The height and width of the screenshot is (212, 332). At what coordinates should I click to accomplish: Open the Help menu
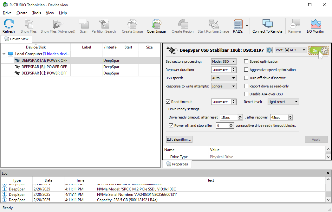click(x=63, y=13)
